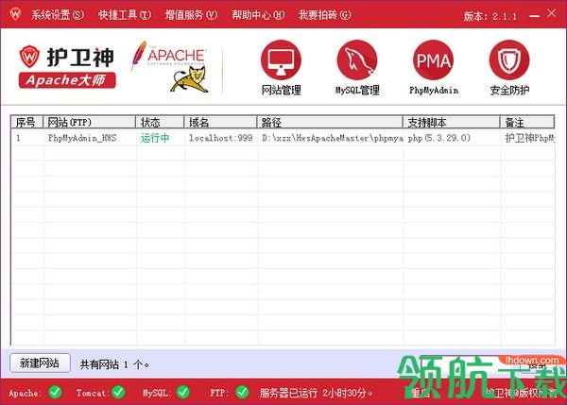The height and width of the screenshot is (405, 567).
Task: Click the 版本: 2.1.1 label
Action: point(490,16)
